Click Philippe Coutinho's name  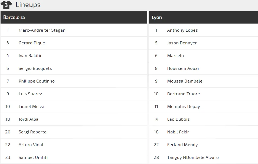point(37,81)
